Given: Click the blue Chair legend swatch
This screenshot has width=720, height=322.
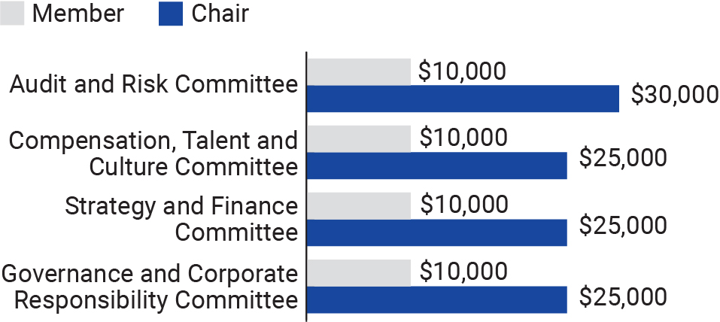Looking at the screenshot, I should 171,13.
